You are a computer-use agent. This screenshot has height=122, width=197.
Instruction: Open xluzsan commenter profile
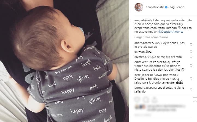coord(139,52)
